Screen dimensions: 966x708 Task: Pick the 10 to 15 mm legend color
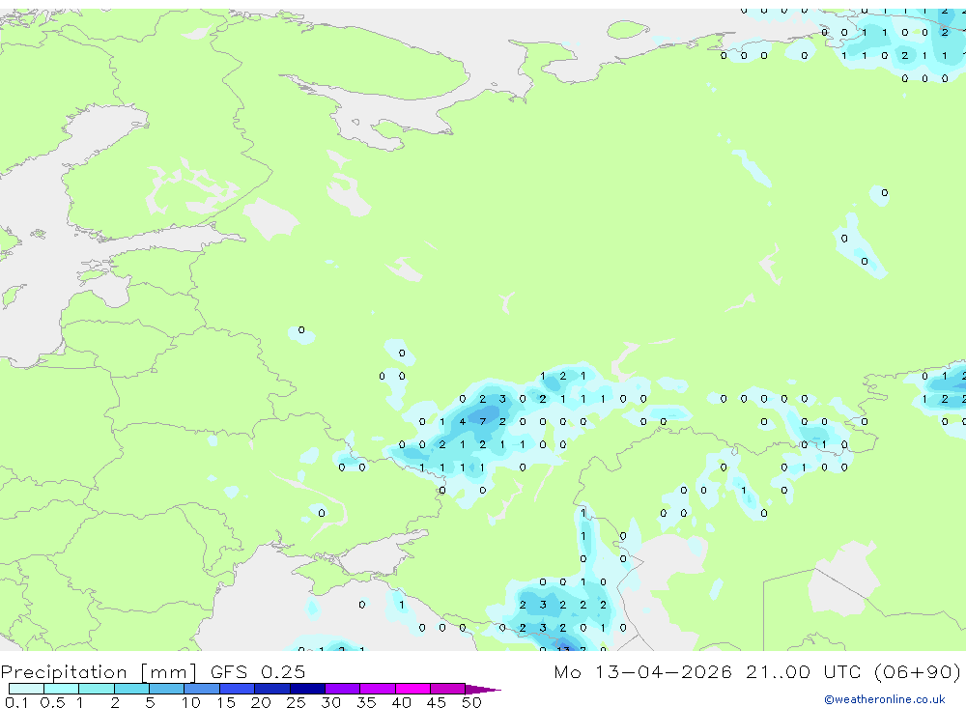202,689
